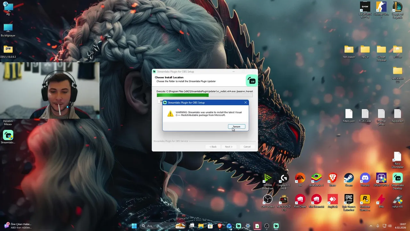
Task: Select the rdr2.tr folder
Action: tap(365, 52)
